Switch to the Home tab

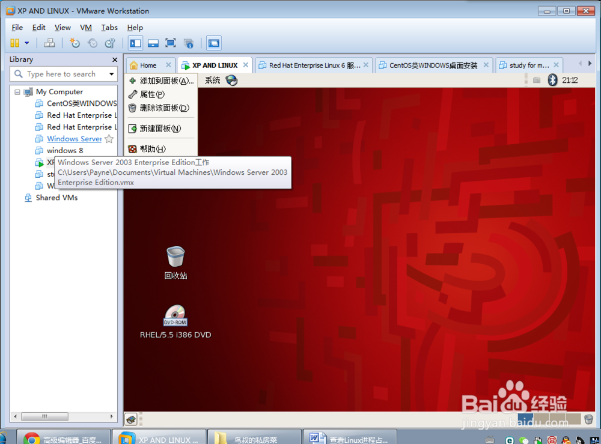148,65
